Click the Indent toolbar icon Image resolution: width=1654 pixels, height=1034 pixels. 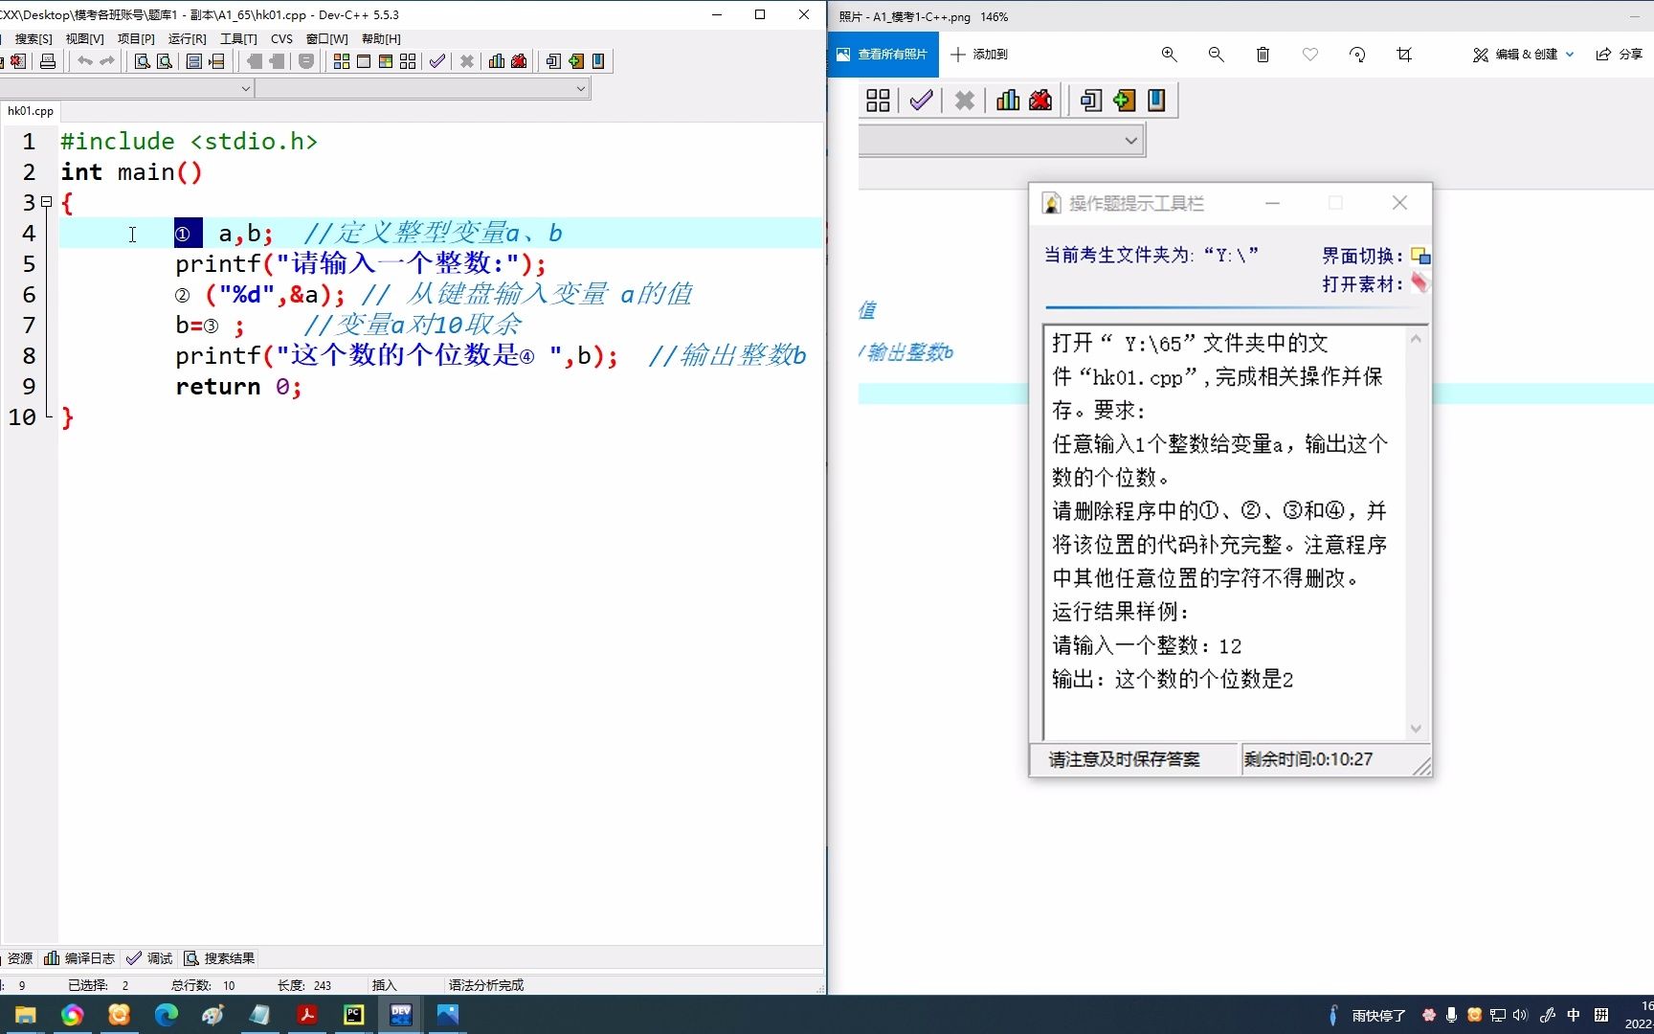[x=255, y=61]
